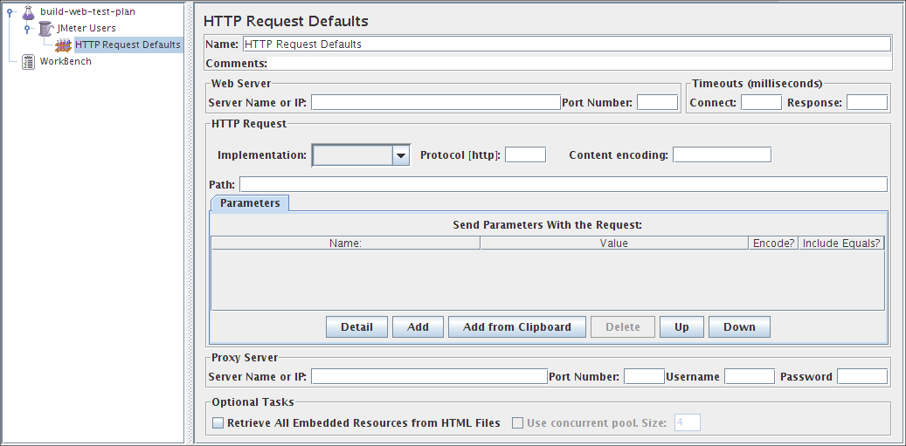Screen dimensions: 906x446
Task: Enable Retrieve All Embedded Resources checkbox
Action: coord(218,423)
